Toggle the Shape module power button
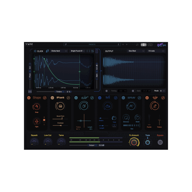Screen dimensions: 192x192 coord(29,98)
